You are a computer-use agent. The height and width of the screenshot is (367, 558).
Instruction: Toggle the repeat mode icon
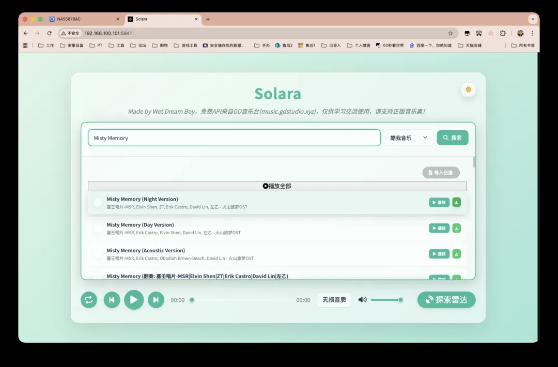coord(89,300)
